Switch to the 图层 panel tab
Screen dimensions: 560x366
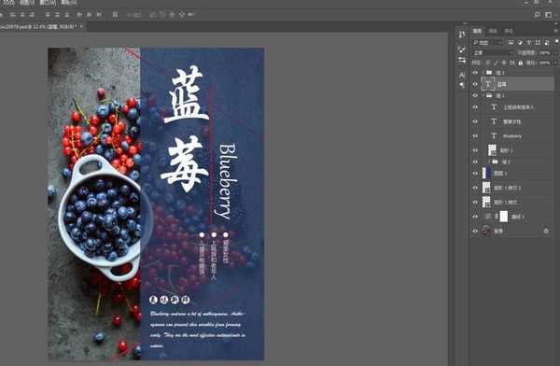pyautogui.click(x=478, y=31)
